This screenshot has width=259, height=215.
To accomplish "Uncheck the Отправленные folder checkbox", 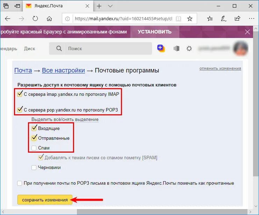I will (34, 138).
